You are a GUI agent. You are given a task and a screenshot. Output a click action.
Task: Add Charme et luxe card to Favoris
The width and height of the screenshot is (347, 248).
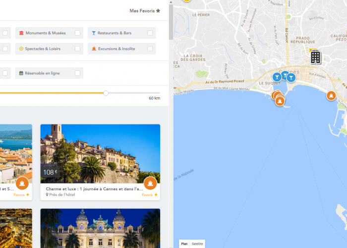[150, 195]
